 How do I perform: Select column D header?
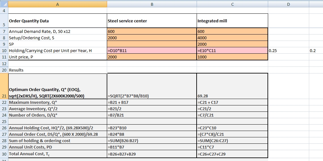tap(288, 4)
